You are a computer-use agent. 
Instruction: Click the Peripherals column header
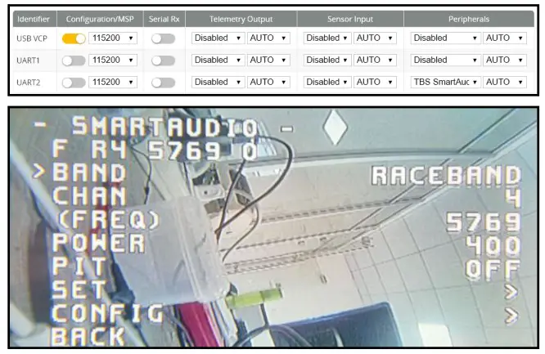click(x=469, y=19)
